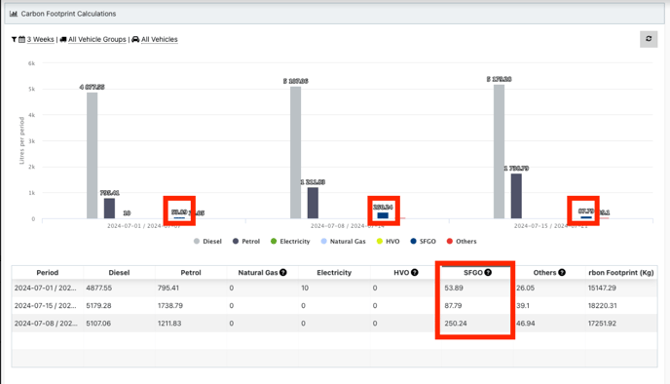Toggle Electricity series in chart legend

click(x=290, y=241)
